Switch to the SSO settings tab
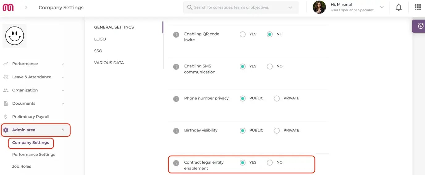Viewport: 425px width, 175px height. click(98, 51)
